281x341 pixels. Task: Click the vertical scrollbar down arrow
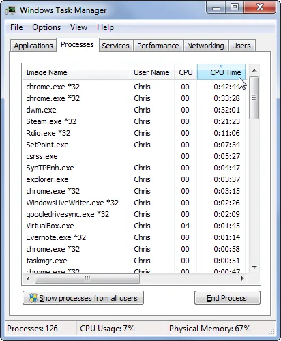(x=254, y=267)
